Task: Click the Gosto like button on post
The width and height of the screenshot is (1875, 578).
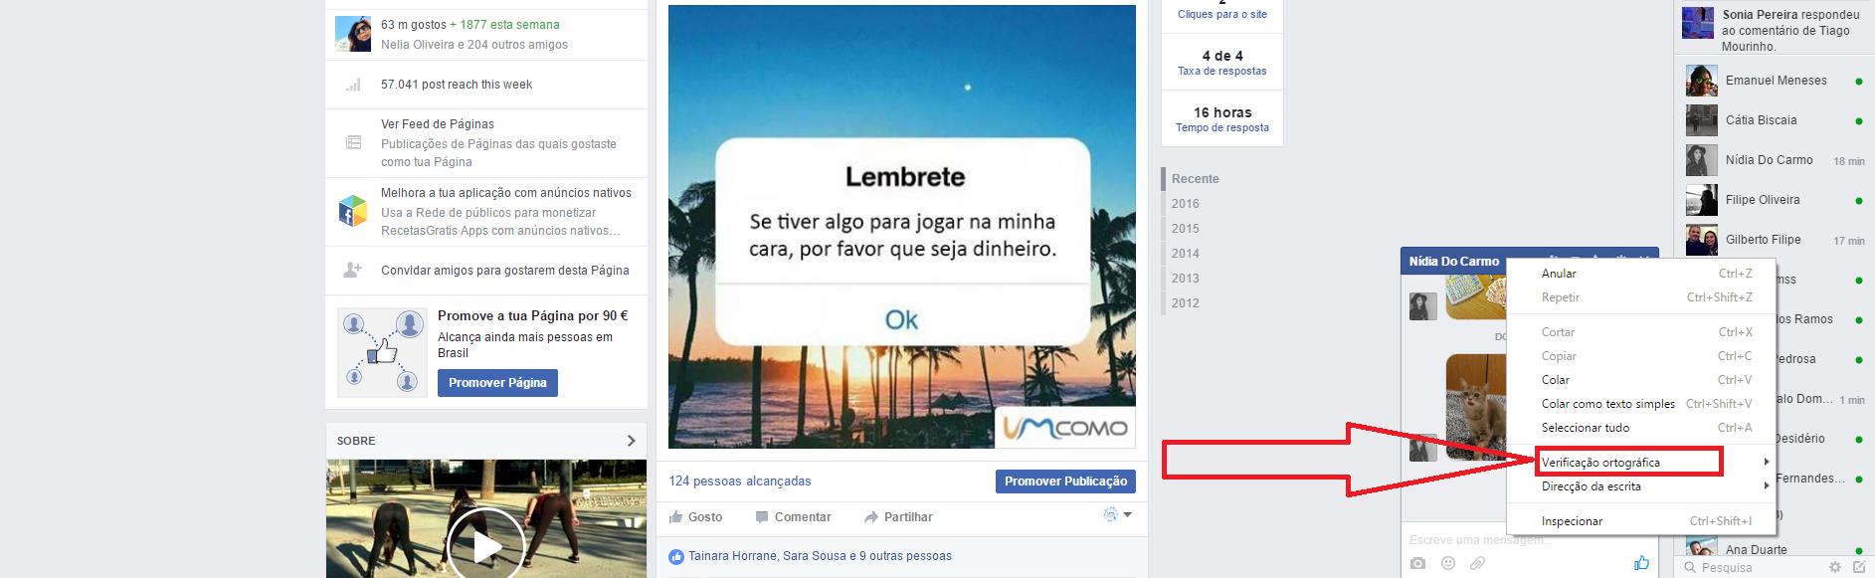Action: [x=696, y=517]
